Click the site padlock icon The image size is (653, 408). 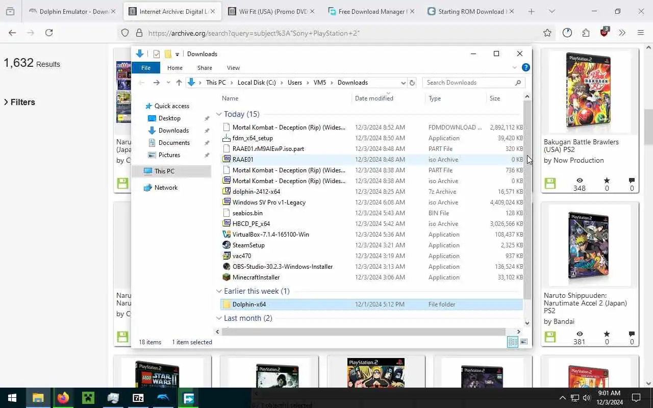click(139, 33)
